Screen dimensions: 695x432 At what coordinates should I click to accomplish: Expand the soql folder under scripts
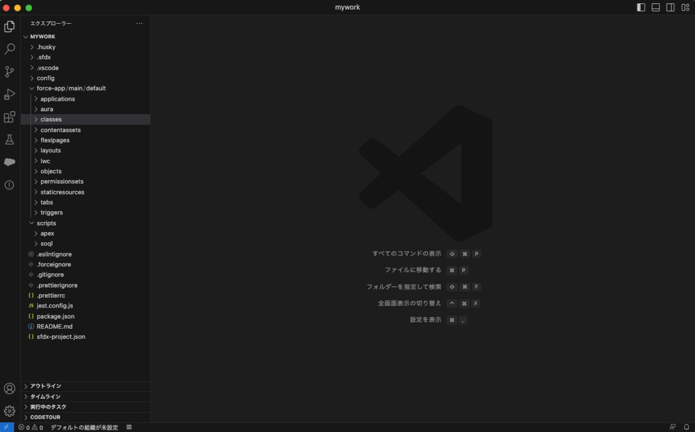[86, 244]
